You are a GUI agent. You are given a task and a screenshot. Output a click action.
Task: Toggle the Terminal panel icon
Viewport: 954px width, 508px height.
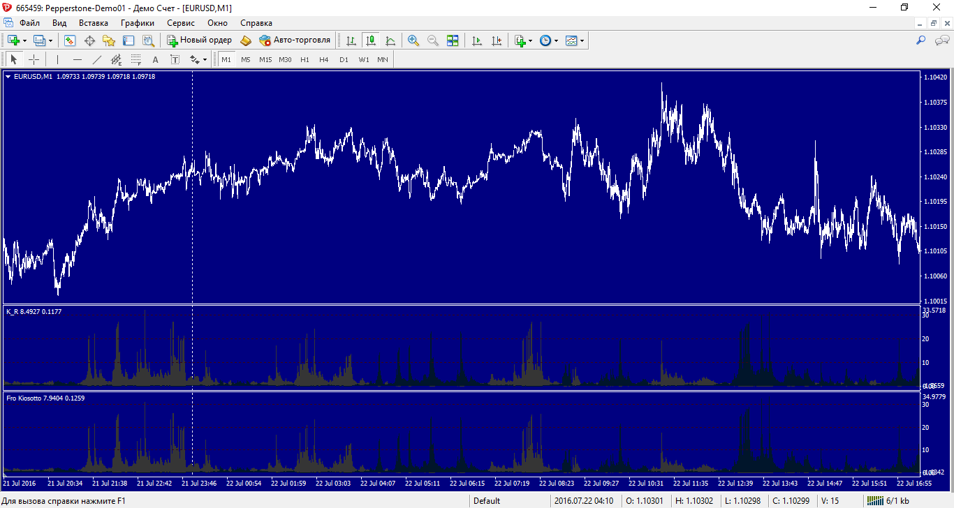[x=129, y=40]
